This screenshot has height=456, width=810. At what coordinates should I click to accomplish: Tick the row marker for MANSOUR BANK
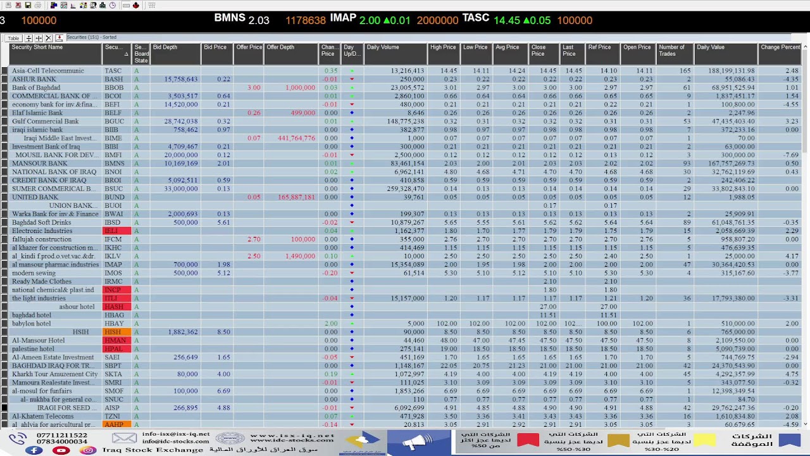[x=4, y=163]
